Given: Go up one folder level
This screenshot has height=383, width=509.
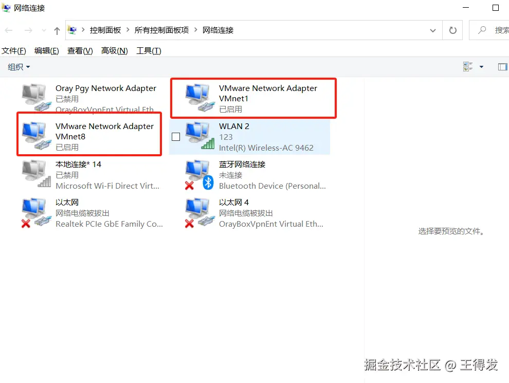Looking at the screenshot, I should (57, 30).
